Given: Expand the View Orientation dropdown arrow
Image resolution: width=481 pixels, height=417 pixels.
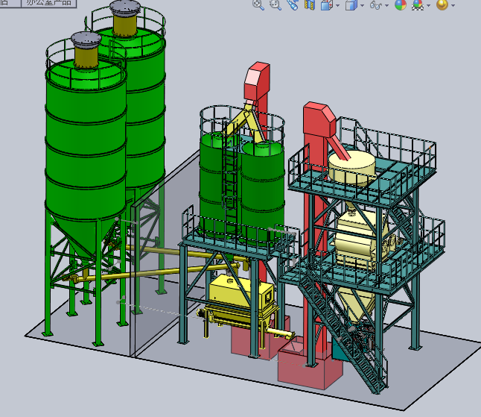Looking at the screenshot, I should 338,5.
